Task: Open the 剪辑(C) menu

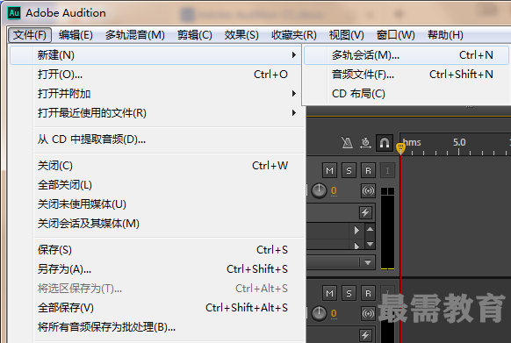Action: [195, 35]
